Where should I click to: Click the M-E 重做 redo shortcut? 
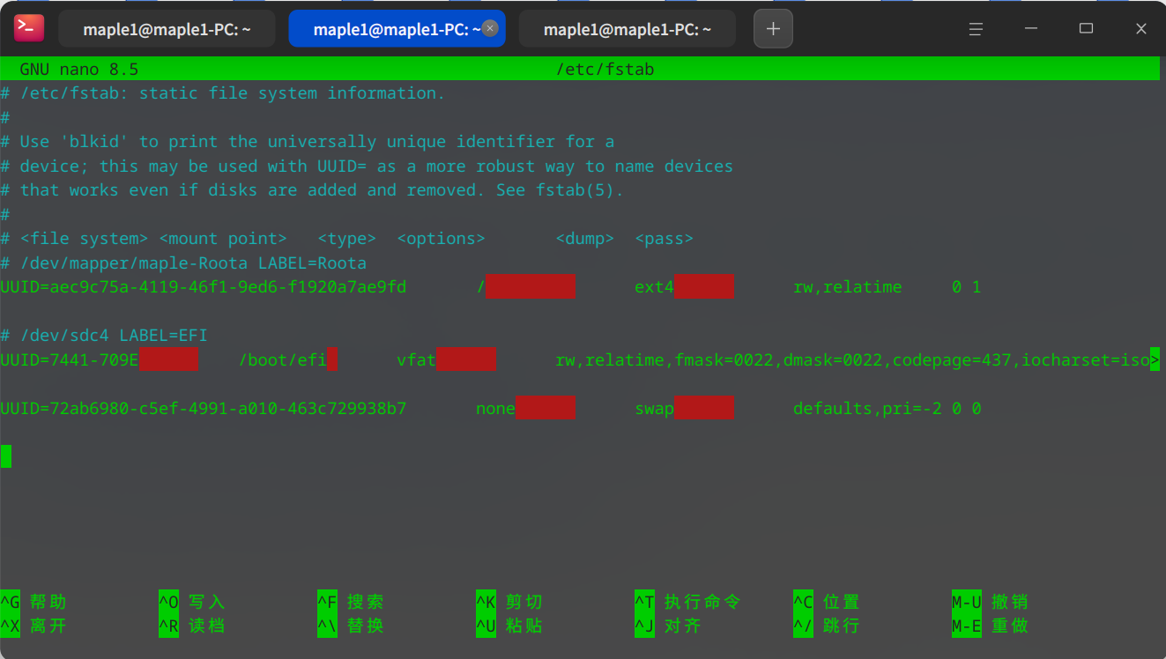(x=990, y=626)
